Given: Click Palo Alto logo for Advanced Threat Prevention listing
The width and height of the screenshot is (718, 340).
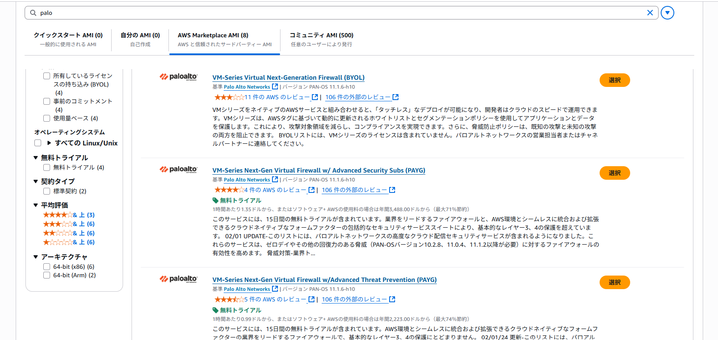Looking at the screenshot, I should pos(178,279).
